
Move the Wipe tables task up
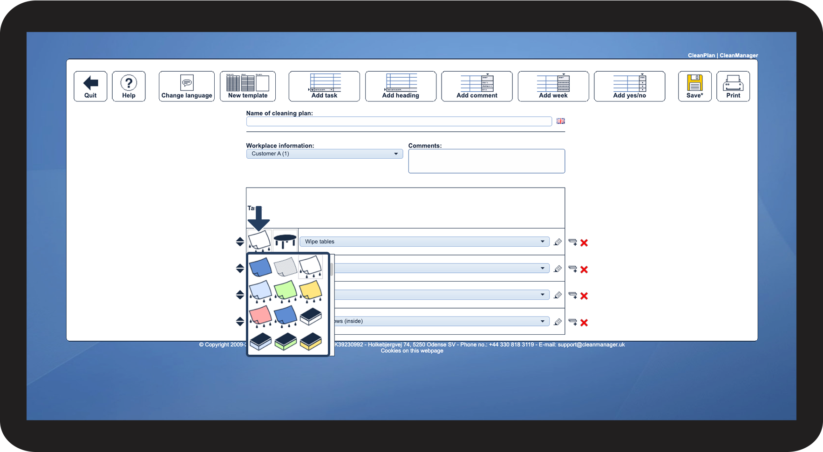(x=240, y=239)
